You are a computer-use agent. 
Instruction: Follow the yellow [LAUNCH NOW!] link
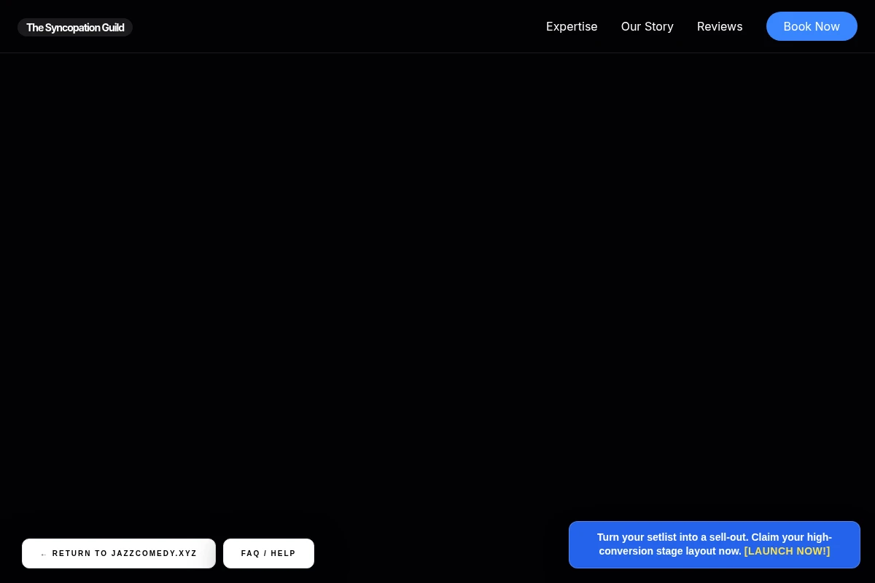coord(787,551)
